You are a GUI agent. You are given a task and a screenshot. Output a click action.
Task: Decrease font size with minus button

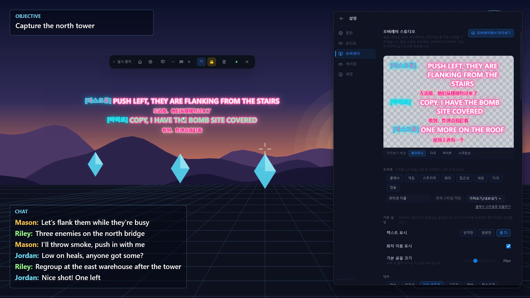click(173, 62)
